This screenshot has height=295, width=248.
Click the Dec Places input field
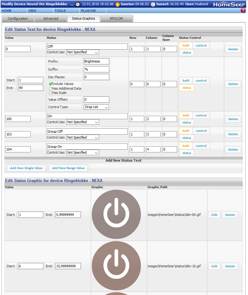point(96,77)
